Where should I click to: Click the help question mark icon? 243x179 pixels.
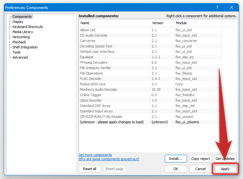[x=217, y=7]
